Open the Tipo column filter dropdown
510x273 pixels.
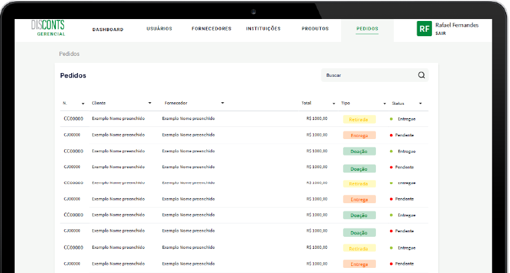click(384, 103)
